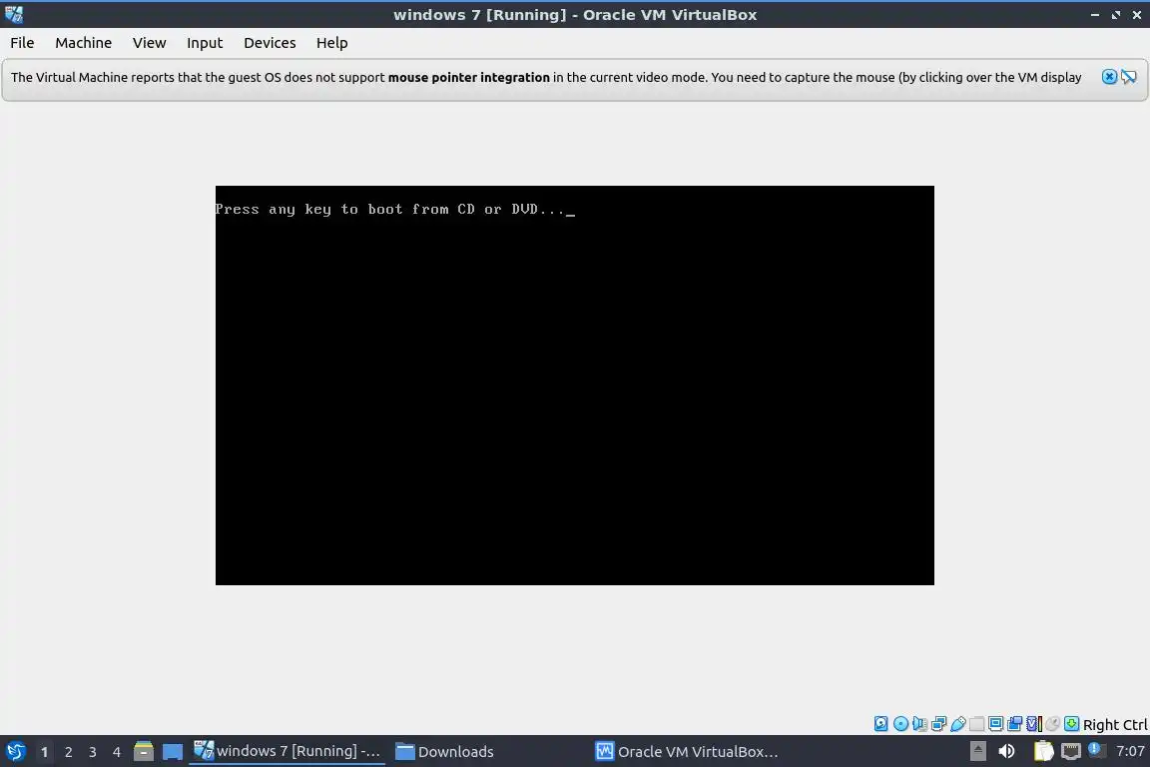Switch to Oracle VM VirtualBox Manager taskbar window
The height and width of the screenshot is (767, 1150).
pos(687,752)
